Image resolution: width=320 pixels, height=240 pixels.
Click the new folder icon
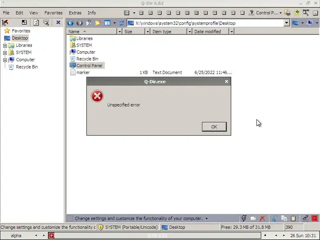click(x=98, y=23)
